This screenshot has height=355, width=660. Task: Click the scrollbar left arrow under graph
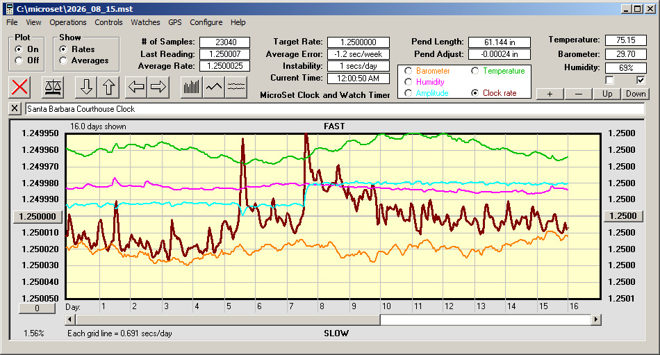pyautogui.click(x=70, y=320)
